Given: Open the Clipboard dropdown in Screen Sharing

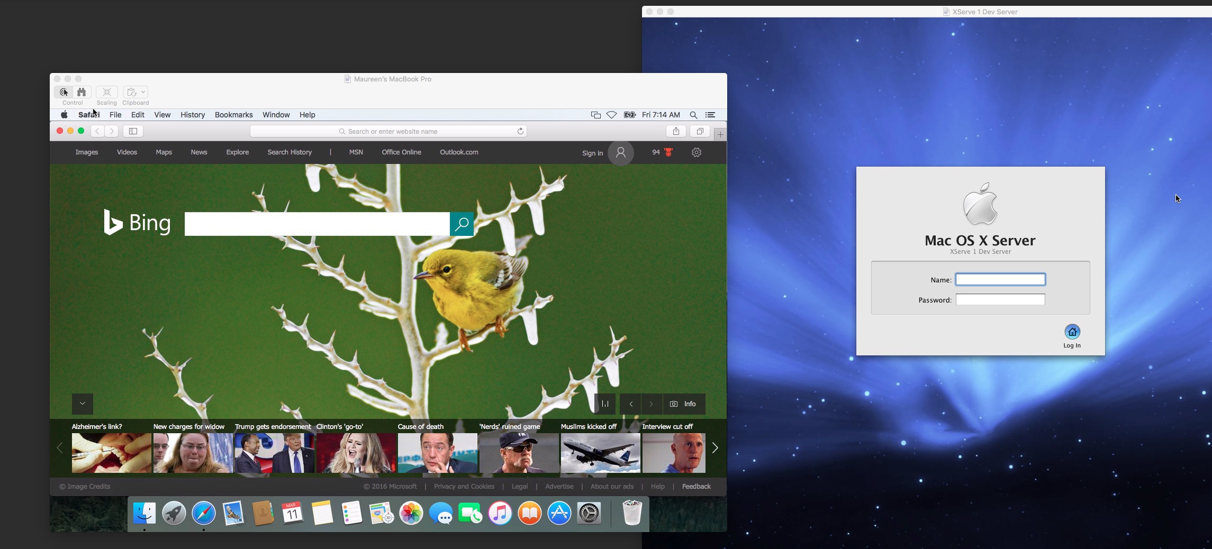Looking at the screenshot, I should [x=135, y=92].
